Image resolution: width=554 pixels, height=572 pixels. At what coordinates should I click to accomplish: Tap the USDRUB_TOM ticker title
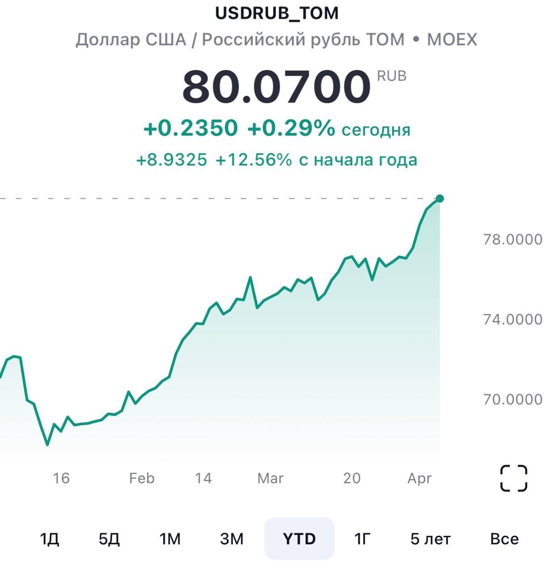277,13
